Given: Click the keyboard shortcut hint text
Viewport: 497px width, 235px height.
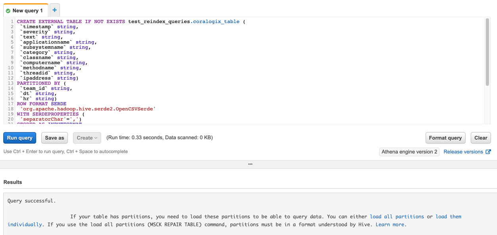Looking at the screenshot, I should [66, 152].
